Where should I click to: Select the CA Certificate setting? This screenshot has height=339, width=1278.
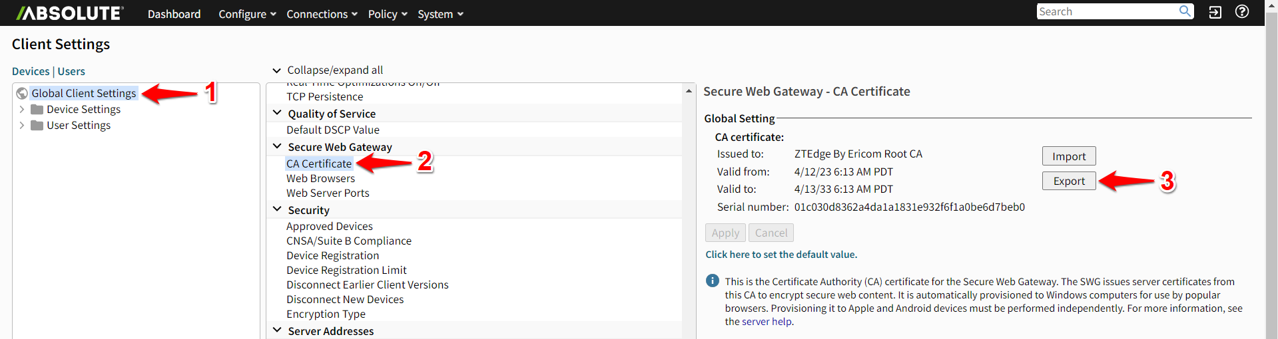[319, 164]
